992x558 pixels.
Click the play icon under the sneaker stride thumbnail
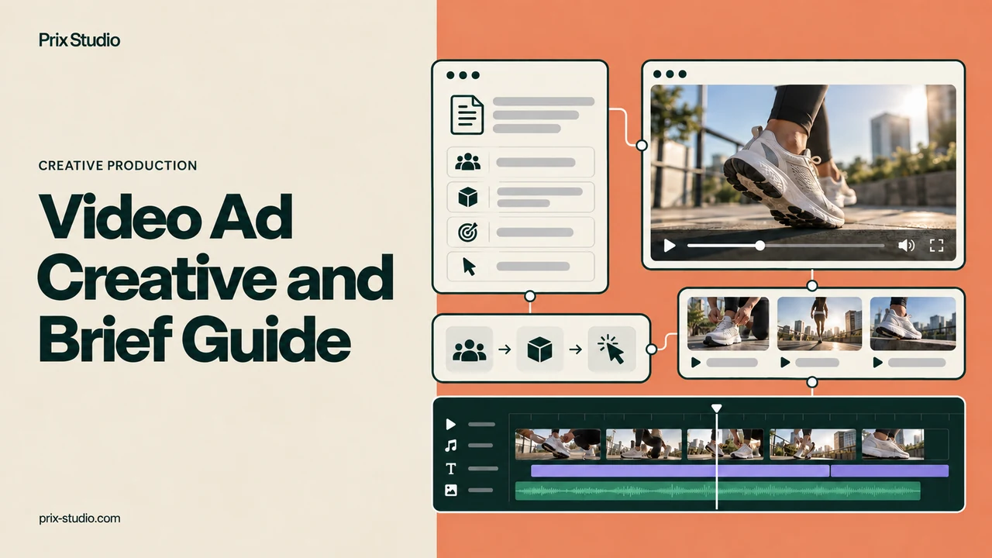[x=877, y=362]
